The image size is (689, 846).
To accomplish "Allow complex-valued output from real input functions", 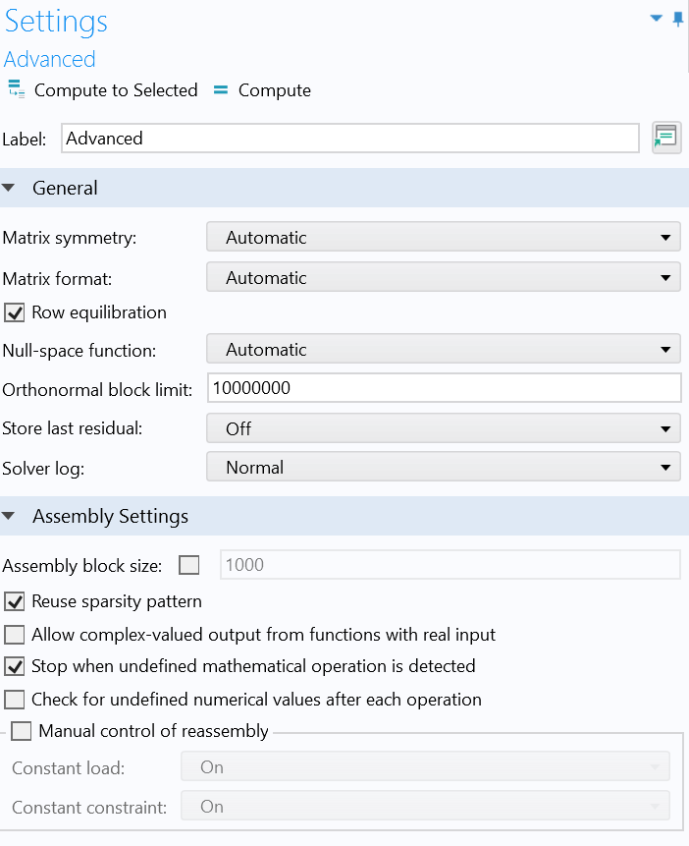I will tap(15, 635).
